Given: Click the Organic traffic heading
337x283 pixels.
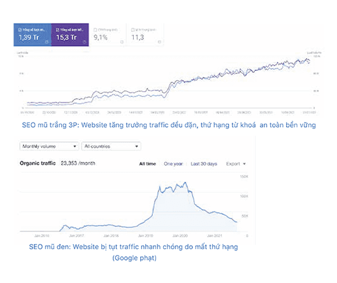Looking at the screenshot, I should pos(38,163).
